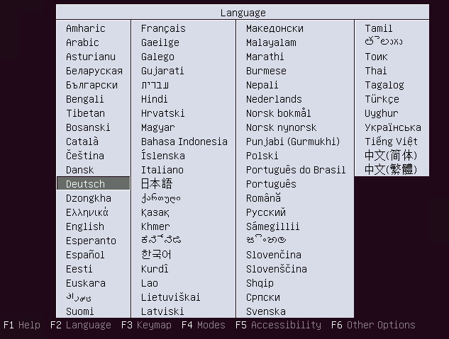449x339 pixels.
Task: Select Русский in the third column
Action: 266,212
